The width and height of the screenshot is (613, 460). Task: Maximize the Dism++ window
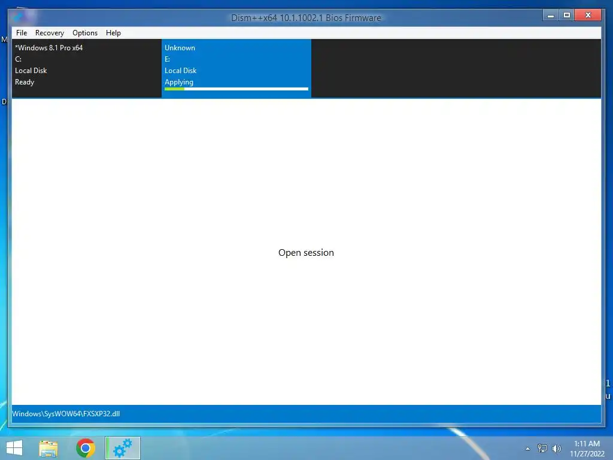567,16
